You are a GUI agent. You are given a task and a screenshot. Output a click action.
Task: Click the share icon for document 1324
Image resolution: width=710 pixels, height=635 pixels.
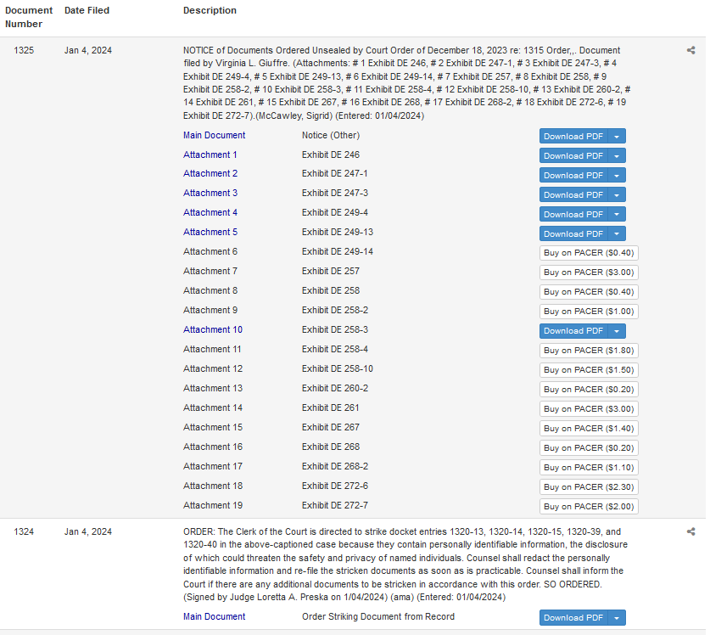click(x=690, y=531)
